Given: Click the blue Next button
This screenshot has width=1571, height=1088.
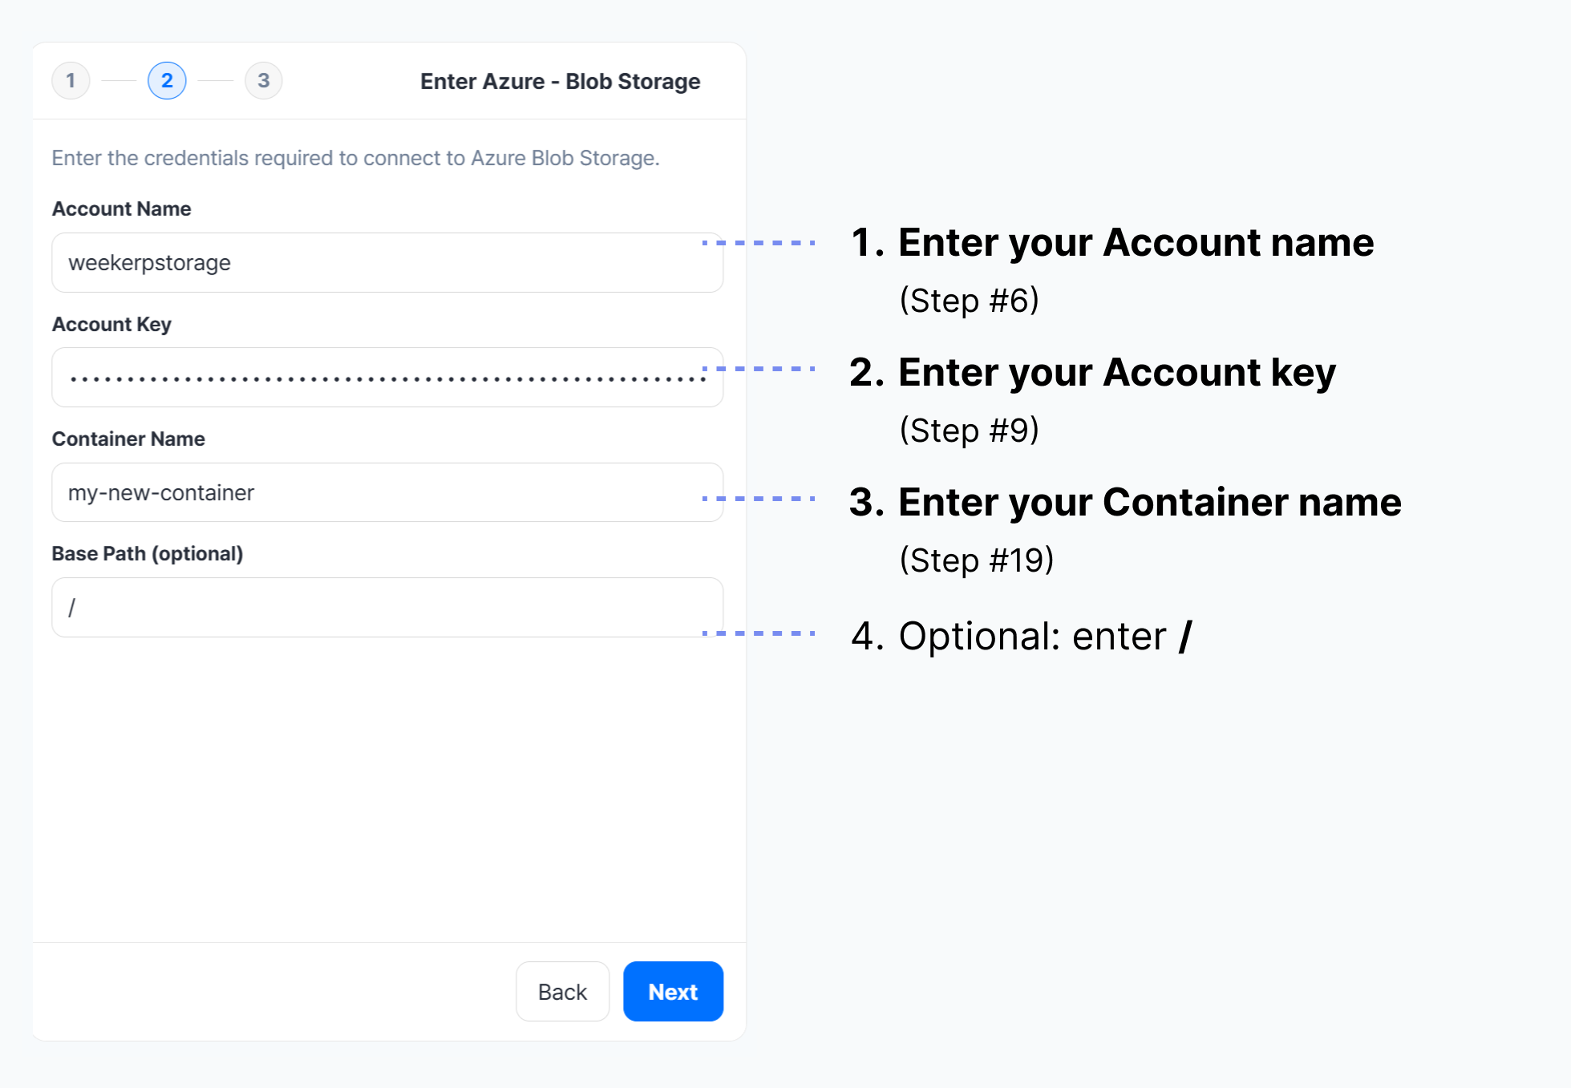Looking at the screenshot, I should tap(672, 992).
